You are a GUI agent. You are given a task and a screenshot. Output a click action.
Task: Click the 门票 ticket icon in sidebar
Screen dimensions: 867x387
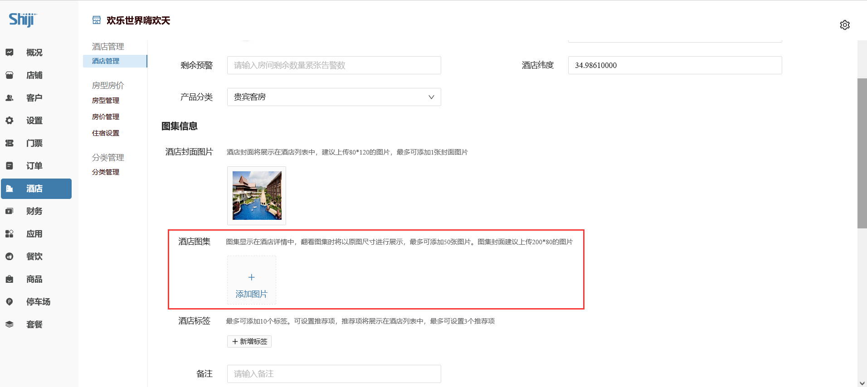point(10,143)
